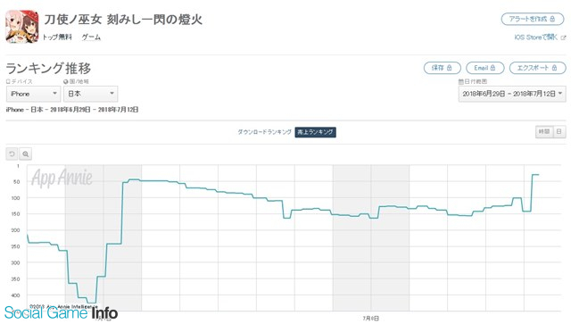Click the lock icon on アラートを作成 button
Image resolution: width=571 pixels, height=324 pixels.
[x=552, y=19]
